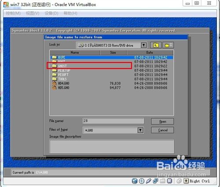Open the 设备(D) menu in VirtualBox
The height and width of the screenshot is (187, 220).
pos(51,13)
